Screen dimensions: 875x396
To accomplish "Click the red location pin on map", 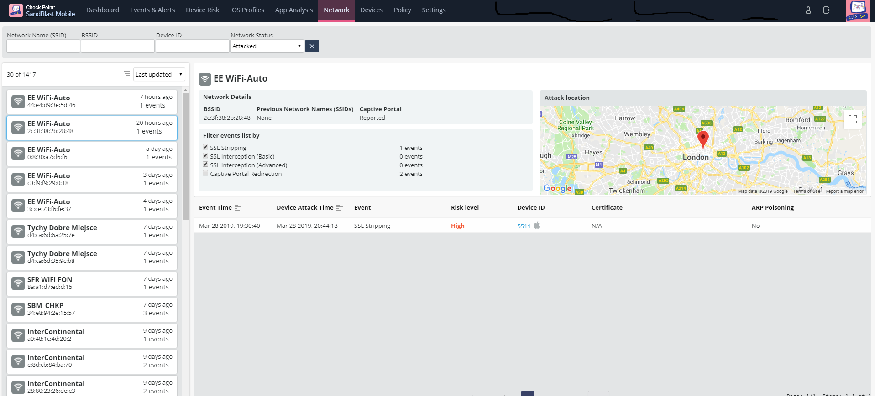I will 703,139.
